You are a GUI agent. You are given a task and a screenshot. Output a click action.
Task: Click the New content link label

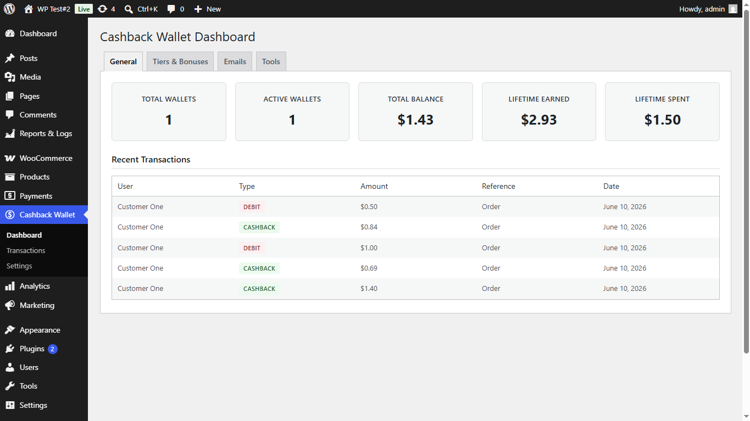point(214,9)
